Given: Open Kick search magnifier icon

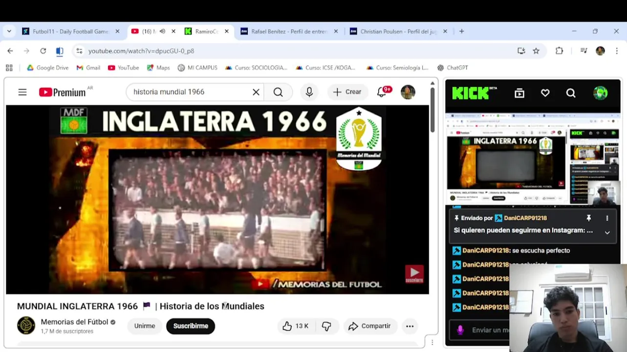Looking at the screenshot, I should coord(571,93).
